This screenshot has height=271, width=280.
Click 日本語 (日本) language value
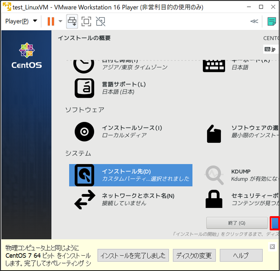[118, 92]
